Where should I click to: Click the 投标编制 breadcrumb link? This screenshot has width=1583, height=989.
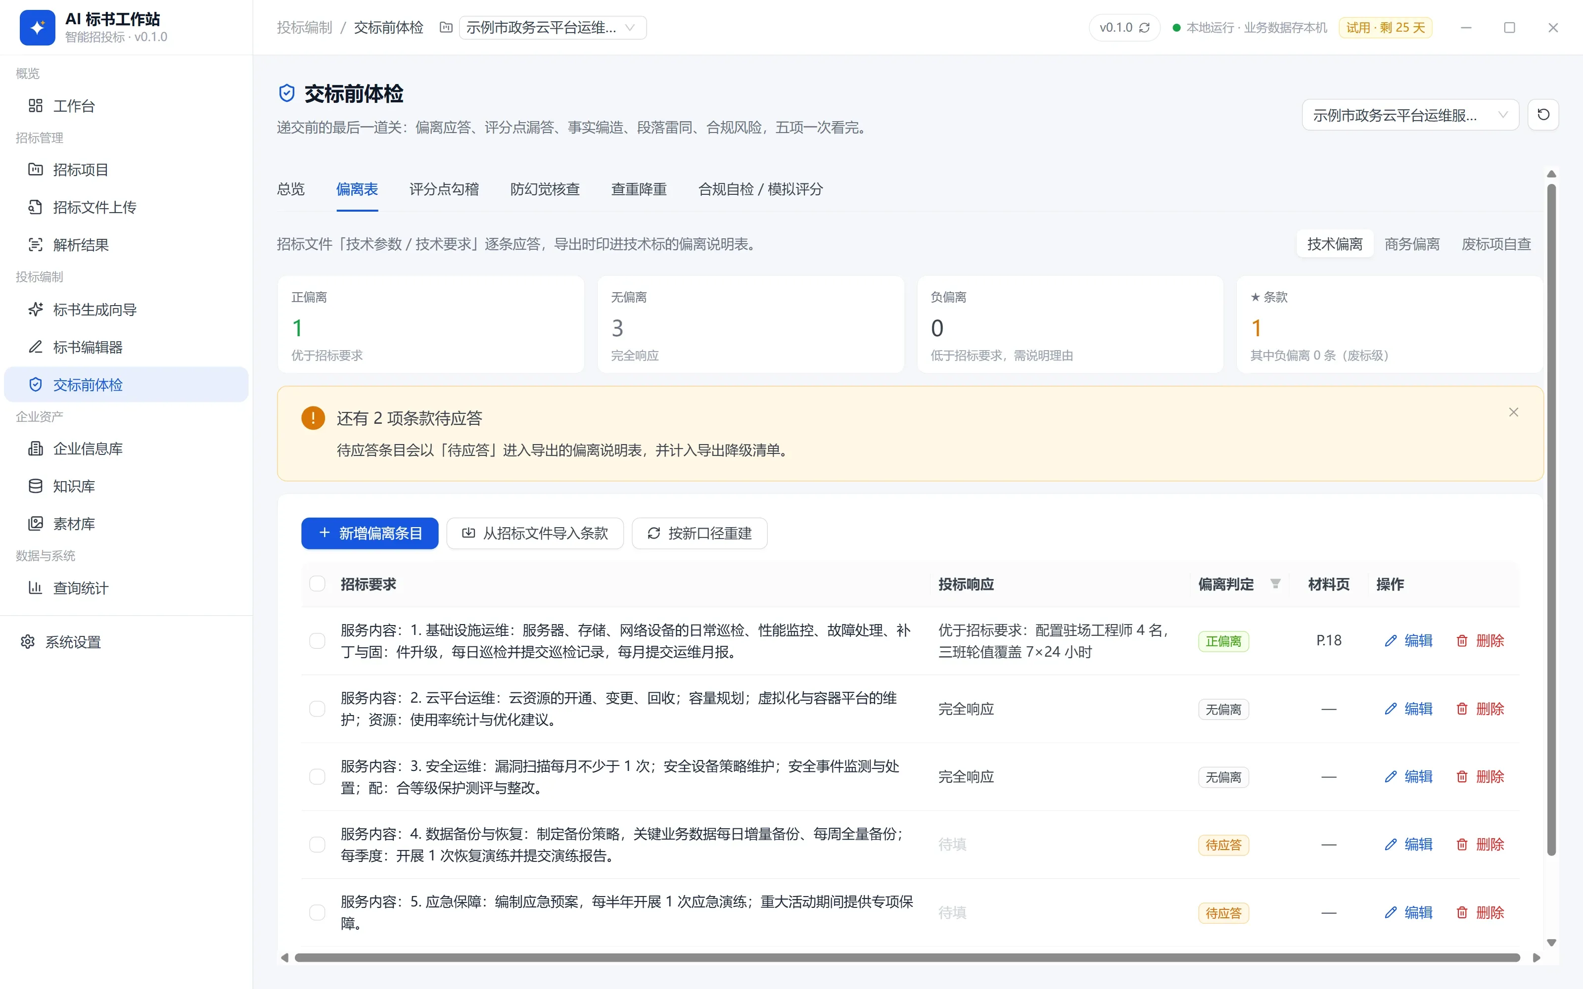[x=304, y=28]
